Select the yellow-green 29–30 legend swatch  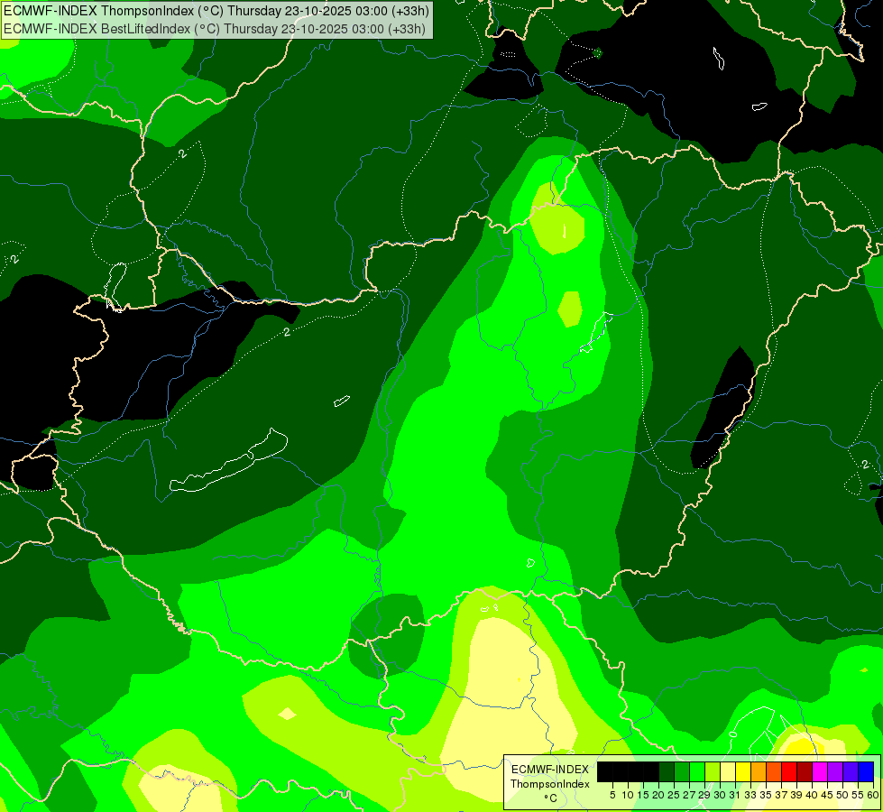[x=713, y=771]
